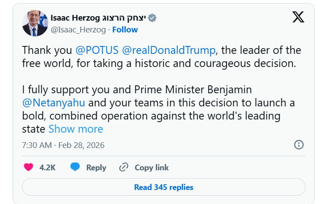Click the verified badge next to name
The height and width of the screenshot is (204, 327).
coord(152,18)
